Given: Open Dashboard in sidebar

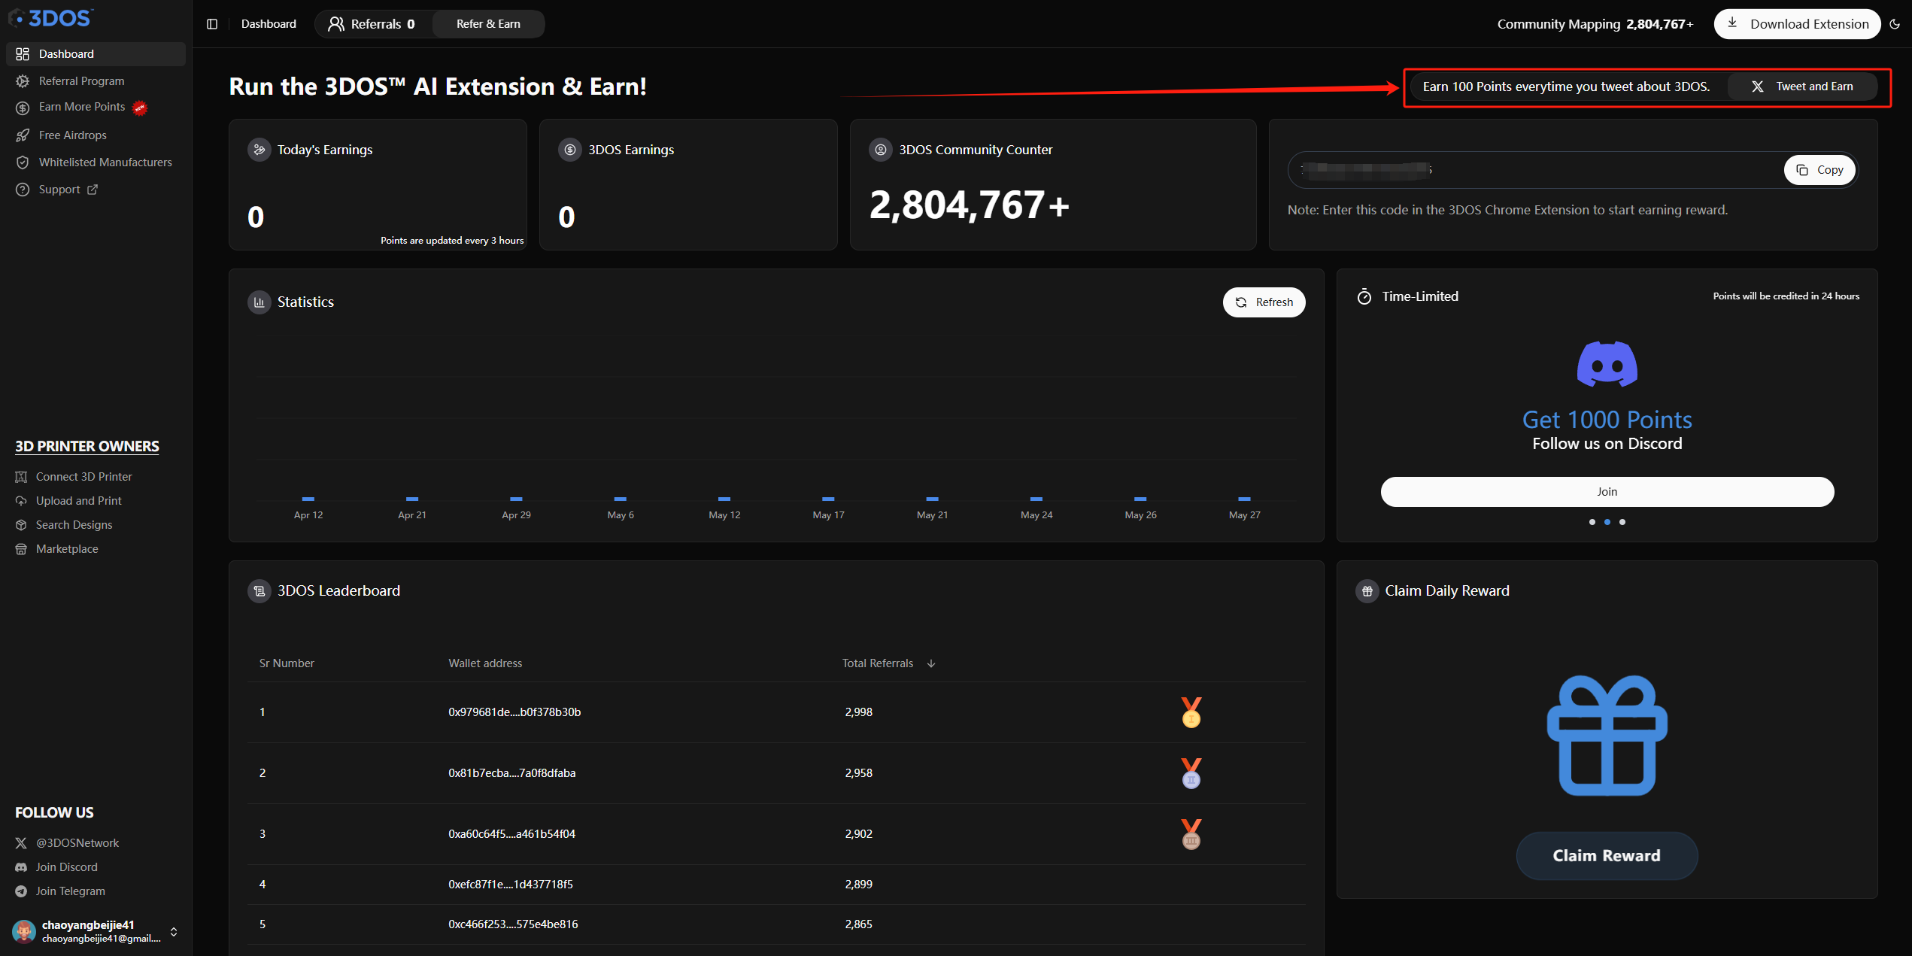Looking at the screenshot, I should point(96,54).
